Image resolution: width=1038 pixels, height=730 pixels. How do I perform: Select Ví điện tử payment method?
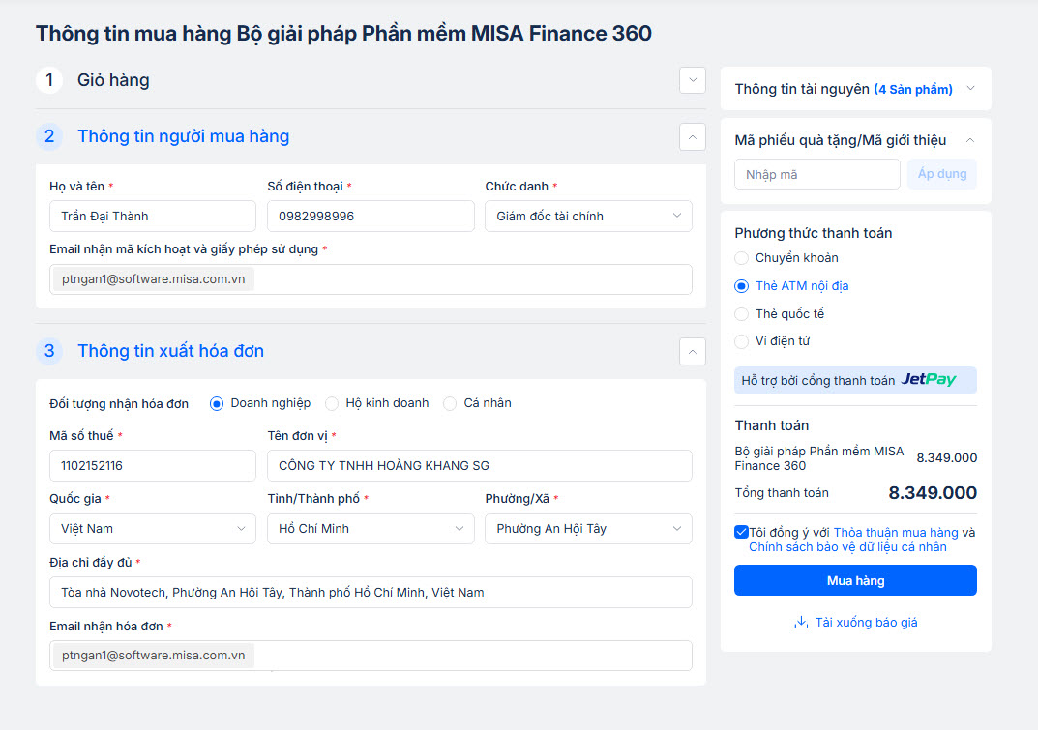[742, 341]
